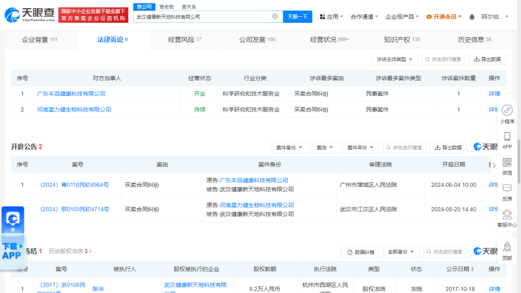Viewport: 521px width, 293px height.
Task: Select the 查公司 search tab
Action: coord(144,7)
